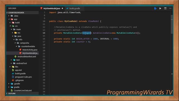Open MainActivity.java from the explorer
The height and width of the screenshot is (101, 179).
pos(30,50)
